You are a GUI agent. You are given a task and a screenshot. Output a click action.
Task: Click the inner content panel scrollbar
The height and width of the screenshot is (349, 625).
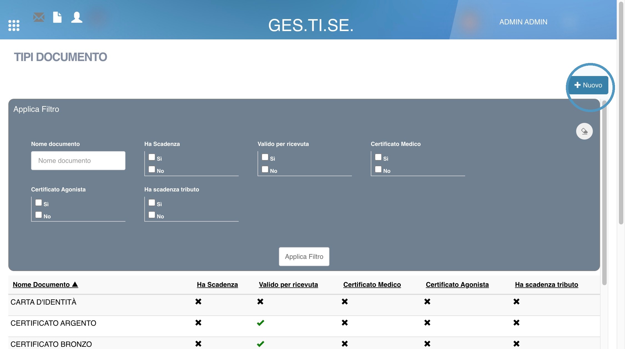click(604, 193)
